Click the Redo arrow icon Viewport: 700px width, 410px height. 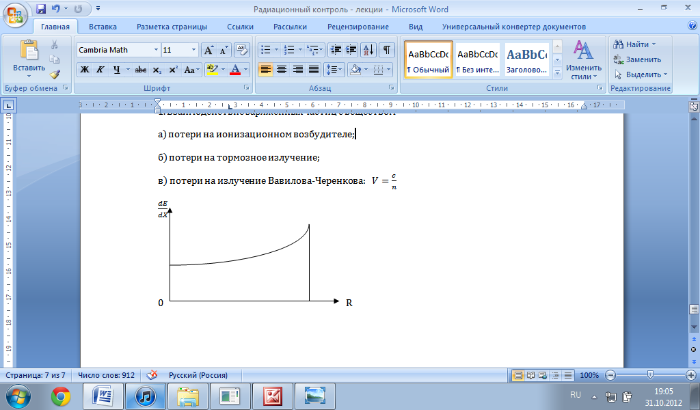(78, 9)
